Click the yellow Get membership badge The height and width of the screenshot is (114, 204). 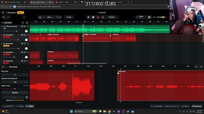tap(20, 13)
